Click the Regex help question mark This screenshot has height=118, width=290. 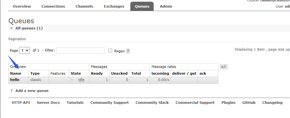128,51
